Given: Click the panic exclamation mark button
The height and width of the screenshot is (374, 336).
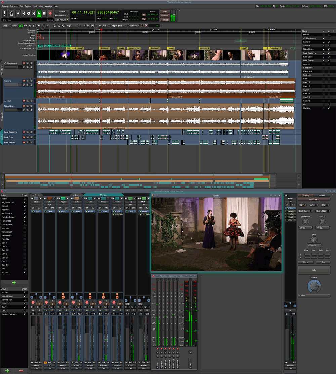Looking at the screenshot, I should click(x=4, y=13).
